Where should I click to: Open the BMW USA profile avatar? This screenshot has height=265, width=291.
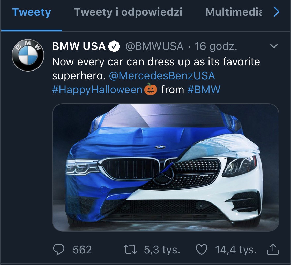click(27, 55)
